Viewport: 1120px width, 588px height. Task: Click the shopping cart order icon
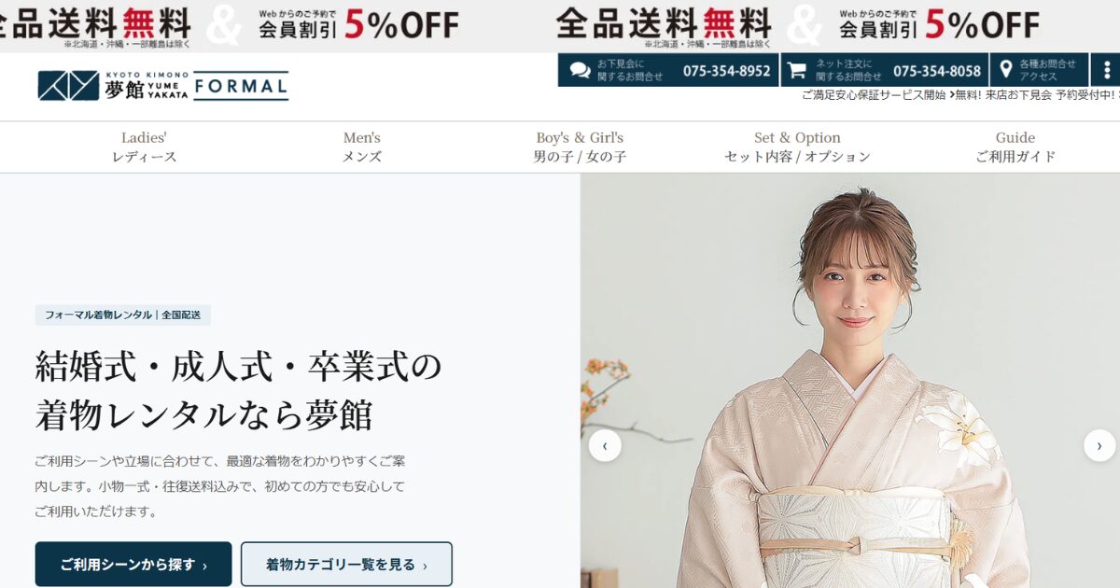click(x=795, y=70)
